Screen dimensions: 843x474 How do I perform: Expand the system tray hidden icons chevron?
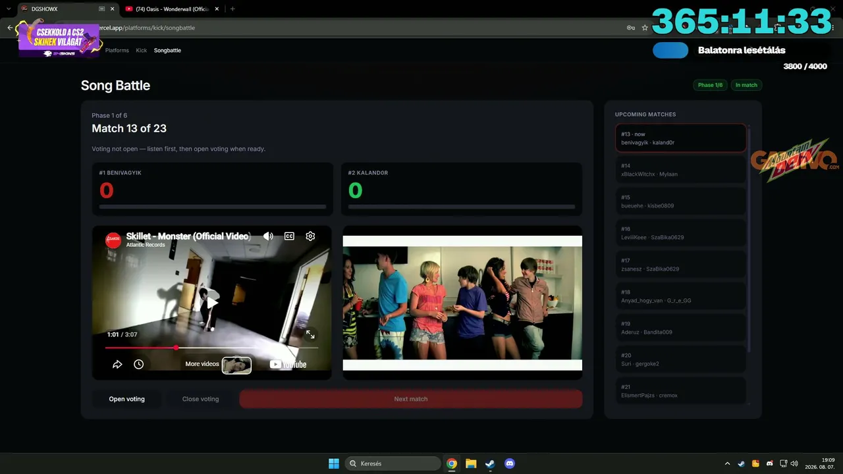tap(727, 463)
